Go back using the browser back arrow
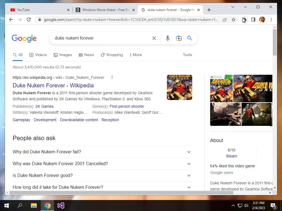The height and width of the screenshot is (211, 282). click(x=11, y=20)
